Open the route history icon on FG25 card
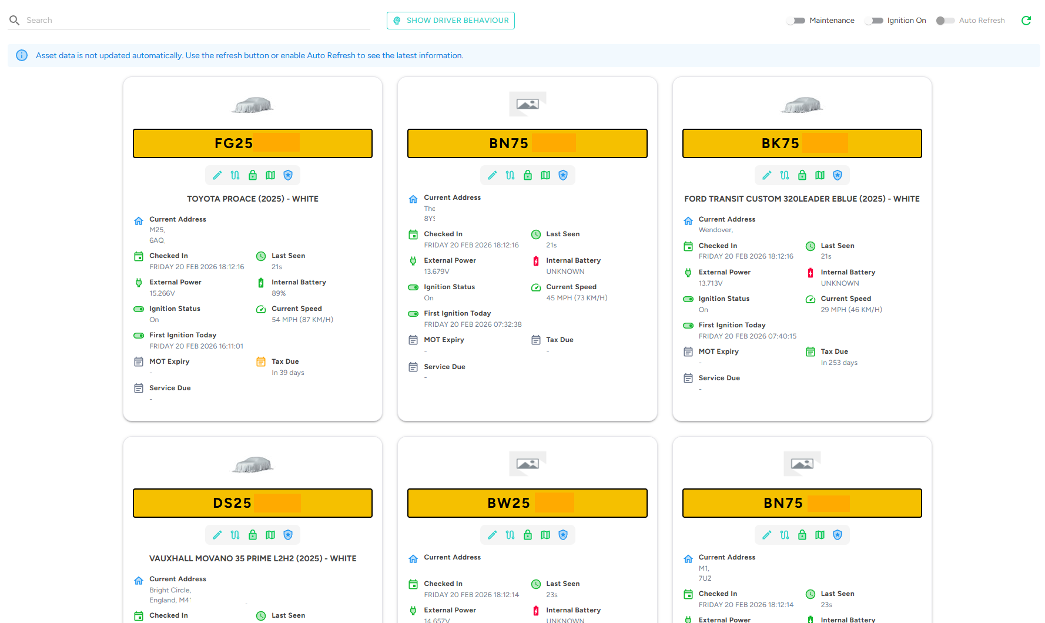Viewport: 1045px width, 623px height. click(x=235, y=175)
